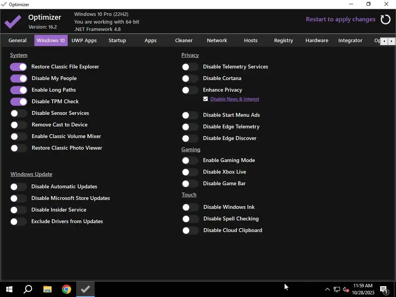Click the Gaming section heading
Image resolution: width=396 pixels, height=297 pixels.
click(x=191, y=149)
